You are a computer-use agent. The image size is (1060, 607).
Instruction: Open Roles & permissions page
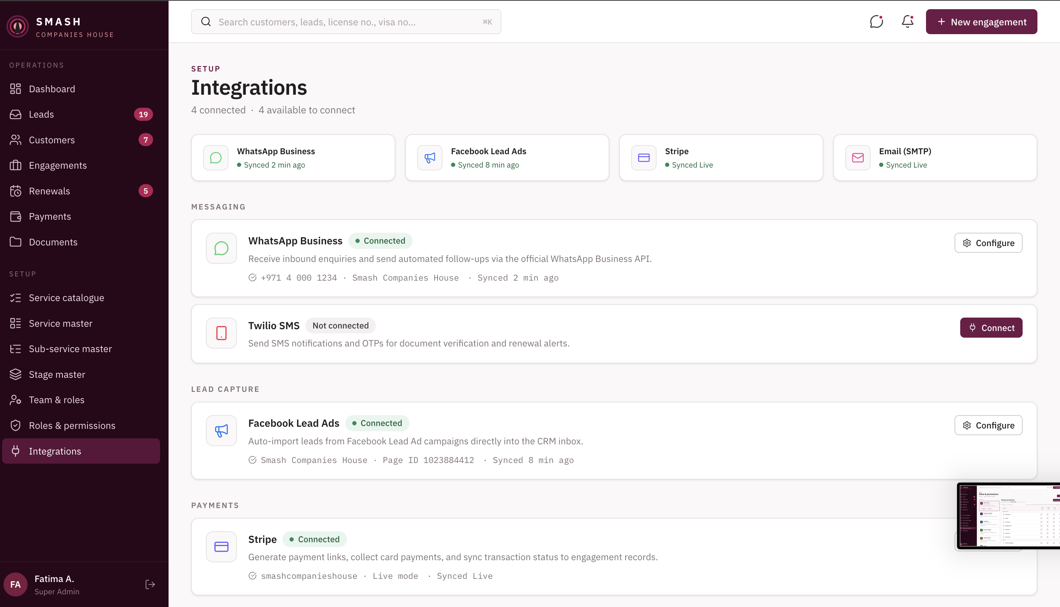[x=81, y=425]
